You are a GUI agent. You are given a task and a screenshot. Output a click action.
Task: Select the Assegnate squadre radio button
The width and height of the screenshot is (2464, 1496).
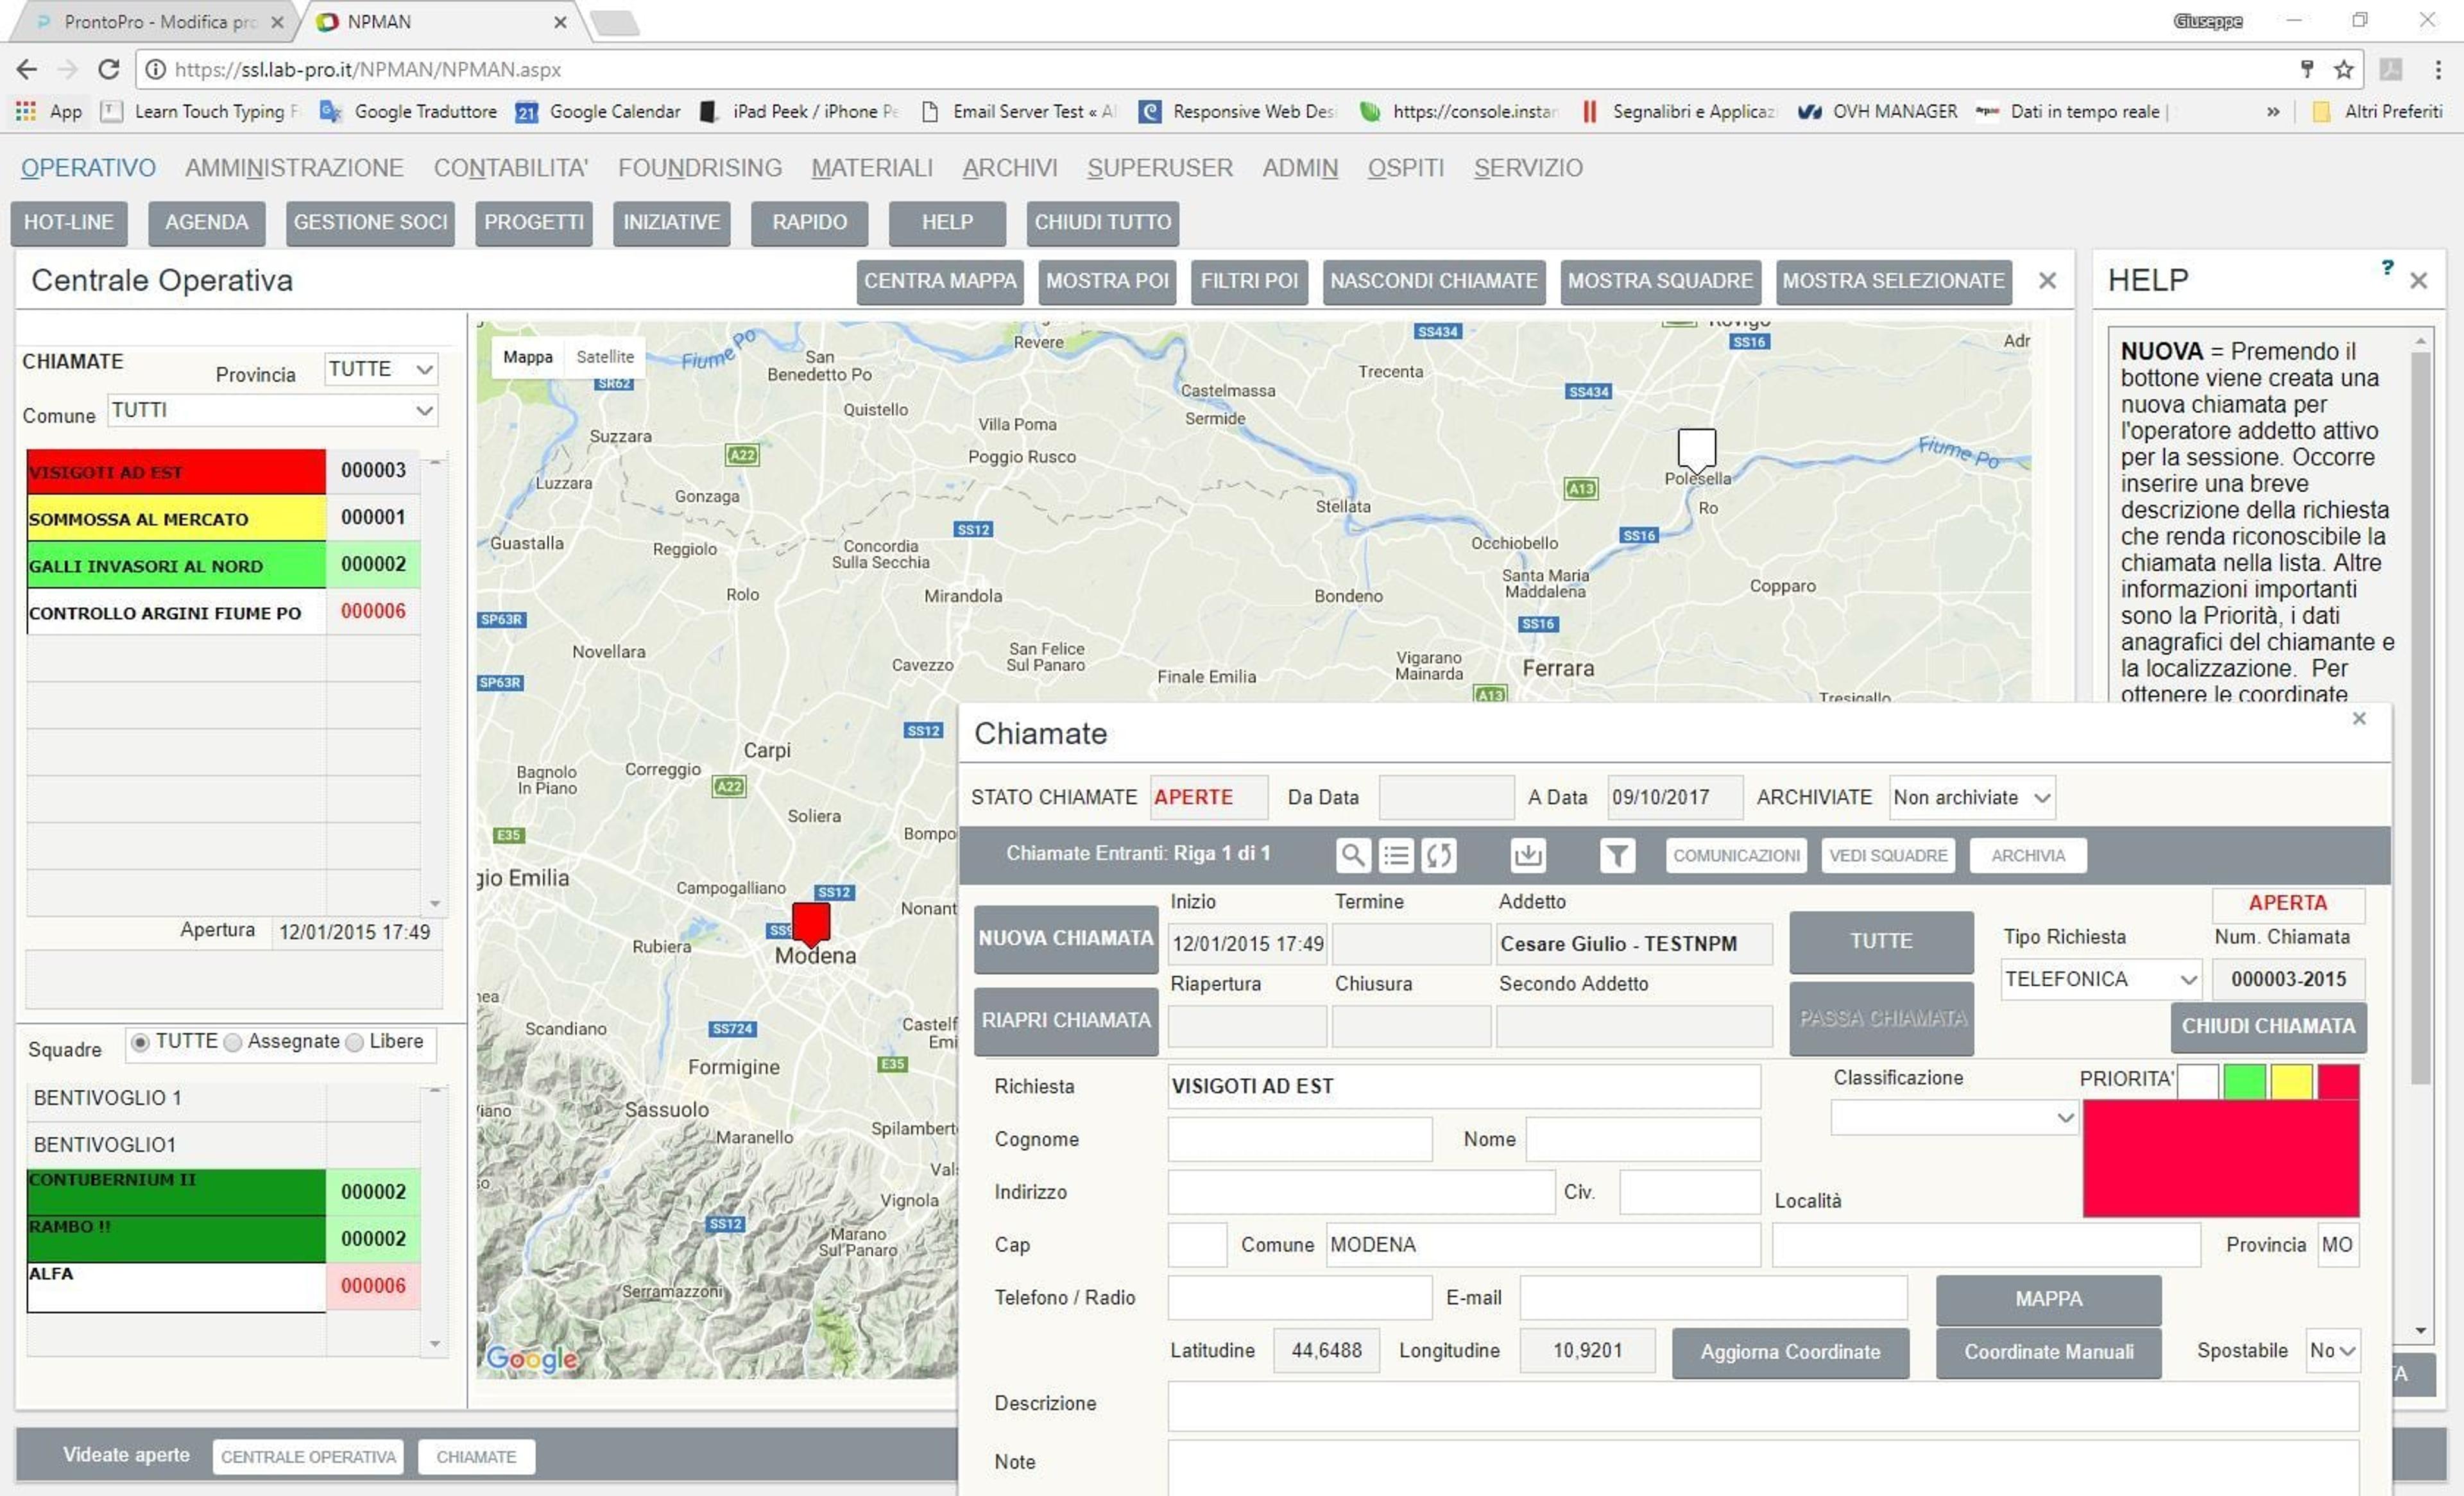(x=233, y=1042)
